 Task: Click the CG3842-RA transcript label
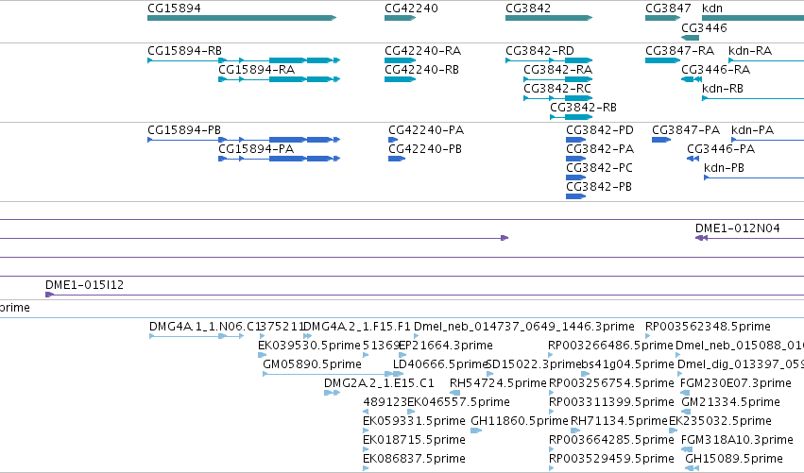click(x=557, y=70)
